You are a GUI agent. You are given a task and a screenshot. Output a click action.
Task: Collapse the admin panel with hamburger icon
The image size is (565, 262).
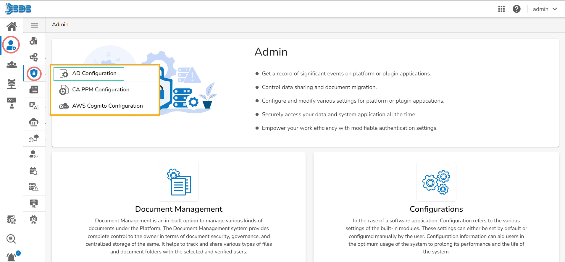tap(34, 25)
